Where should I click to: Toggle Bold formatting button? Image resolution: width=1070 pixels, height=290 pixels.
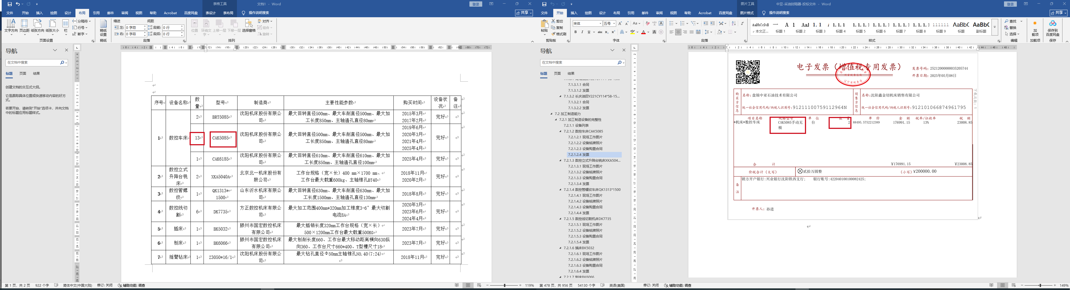click(x=575, y=32)
